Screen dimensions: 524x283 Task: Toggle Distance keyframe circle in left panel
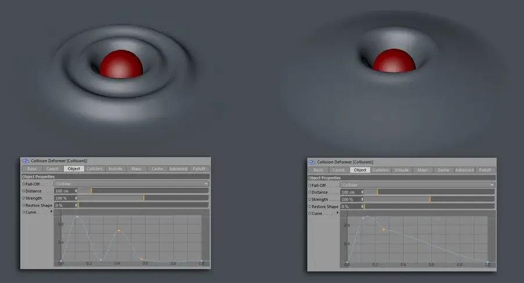coord(24,191)
